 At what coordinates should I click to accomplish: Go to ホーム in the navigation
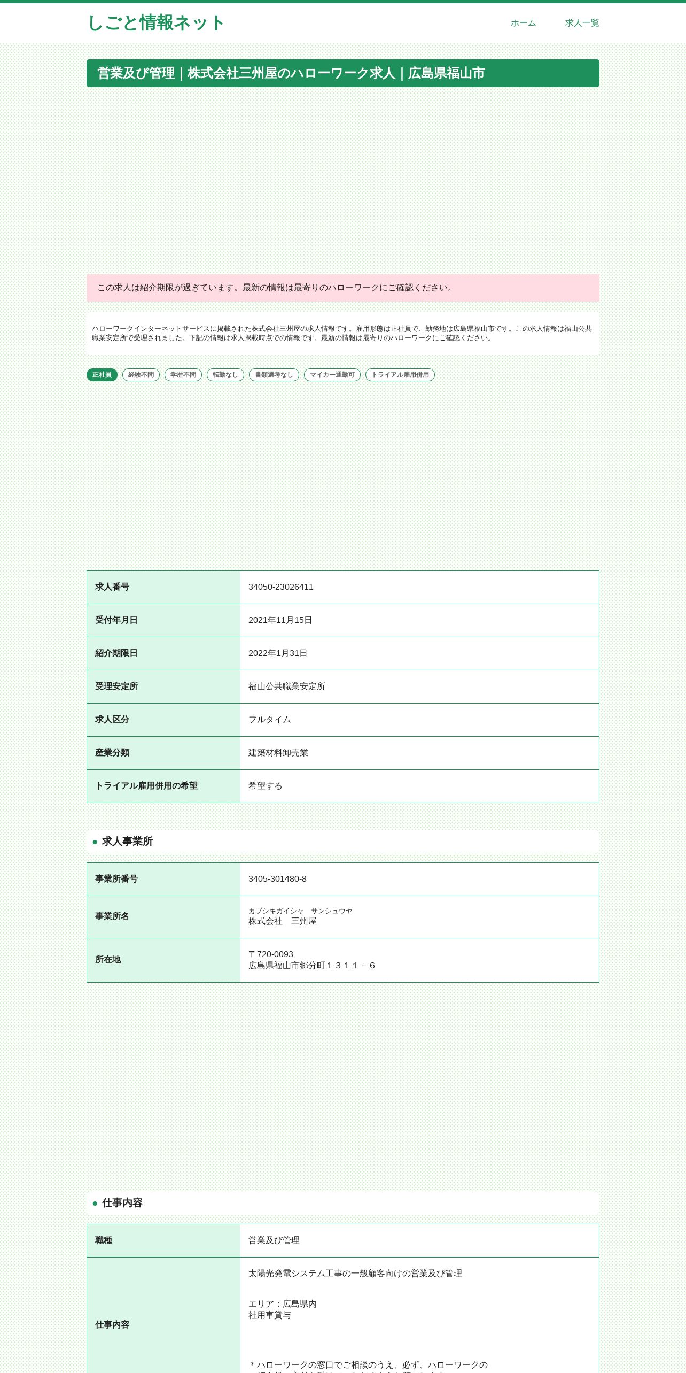[523, 23]
